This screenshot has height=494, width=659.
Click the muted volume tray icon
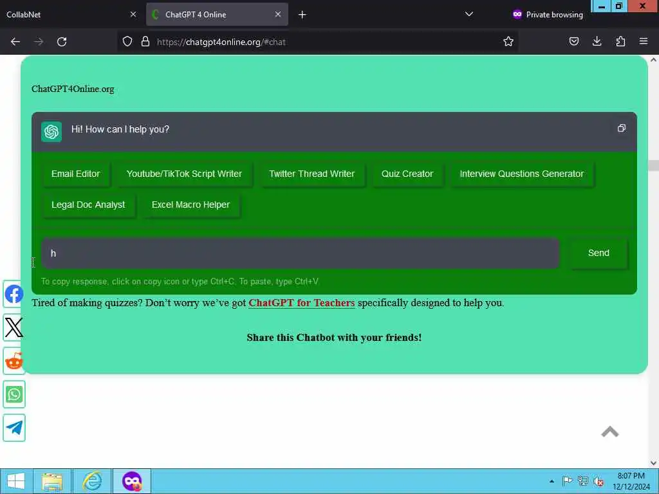(599, 481)
